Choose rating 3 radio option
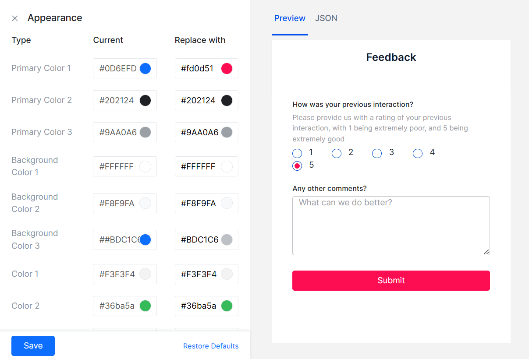Image resolution: width=529 pixels, height=359 pixels. point(377,153)
